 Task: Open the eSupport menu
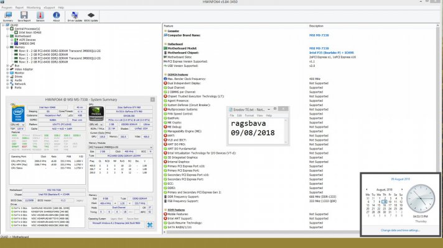[x=49, y=7]
